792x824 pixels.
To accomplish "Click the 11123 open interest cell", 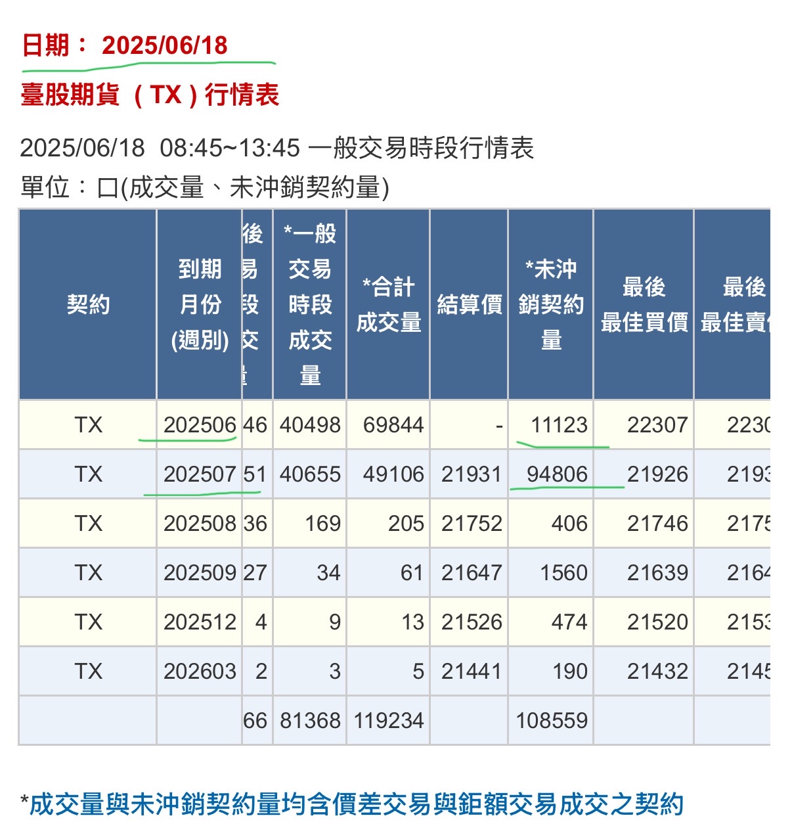I will coord(551,425).
